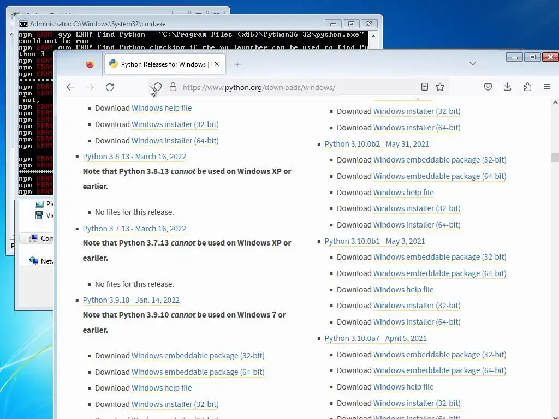Open Firefox downloads panel
The image size is (559, 419).
tap(507, 87)
